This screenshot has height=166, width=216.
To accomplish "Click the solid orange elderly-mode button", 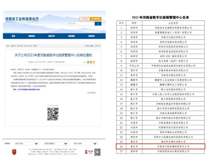I will click(96, 19).
